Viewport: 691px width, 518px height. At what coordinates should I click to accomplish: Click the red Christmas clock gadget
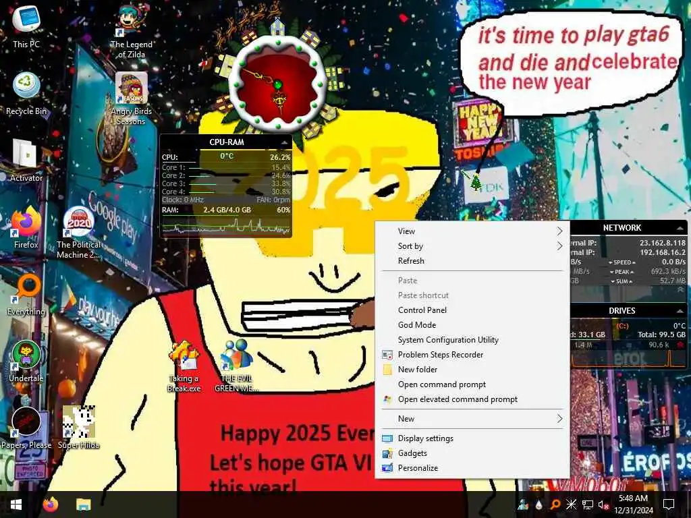(277, 84)
